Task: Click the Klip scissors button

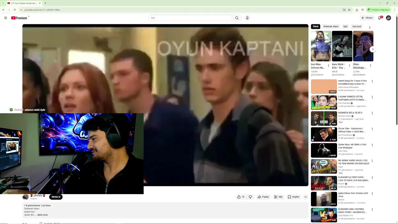Action: 278,197
